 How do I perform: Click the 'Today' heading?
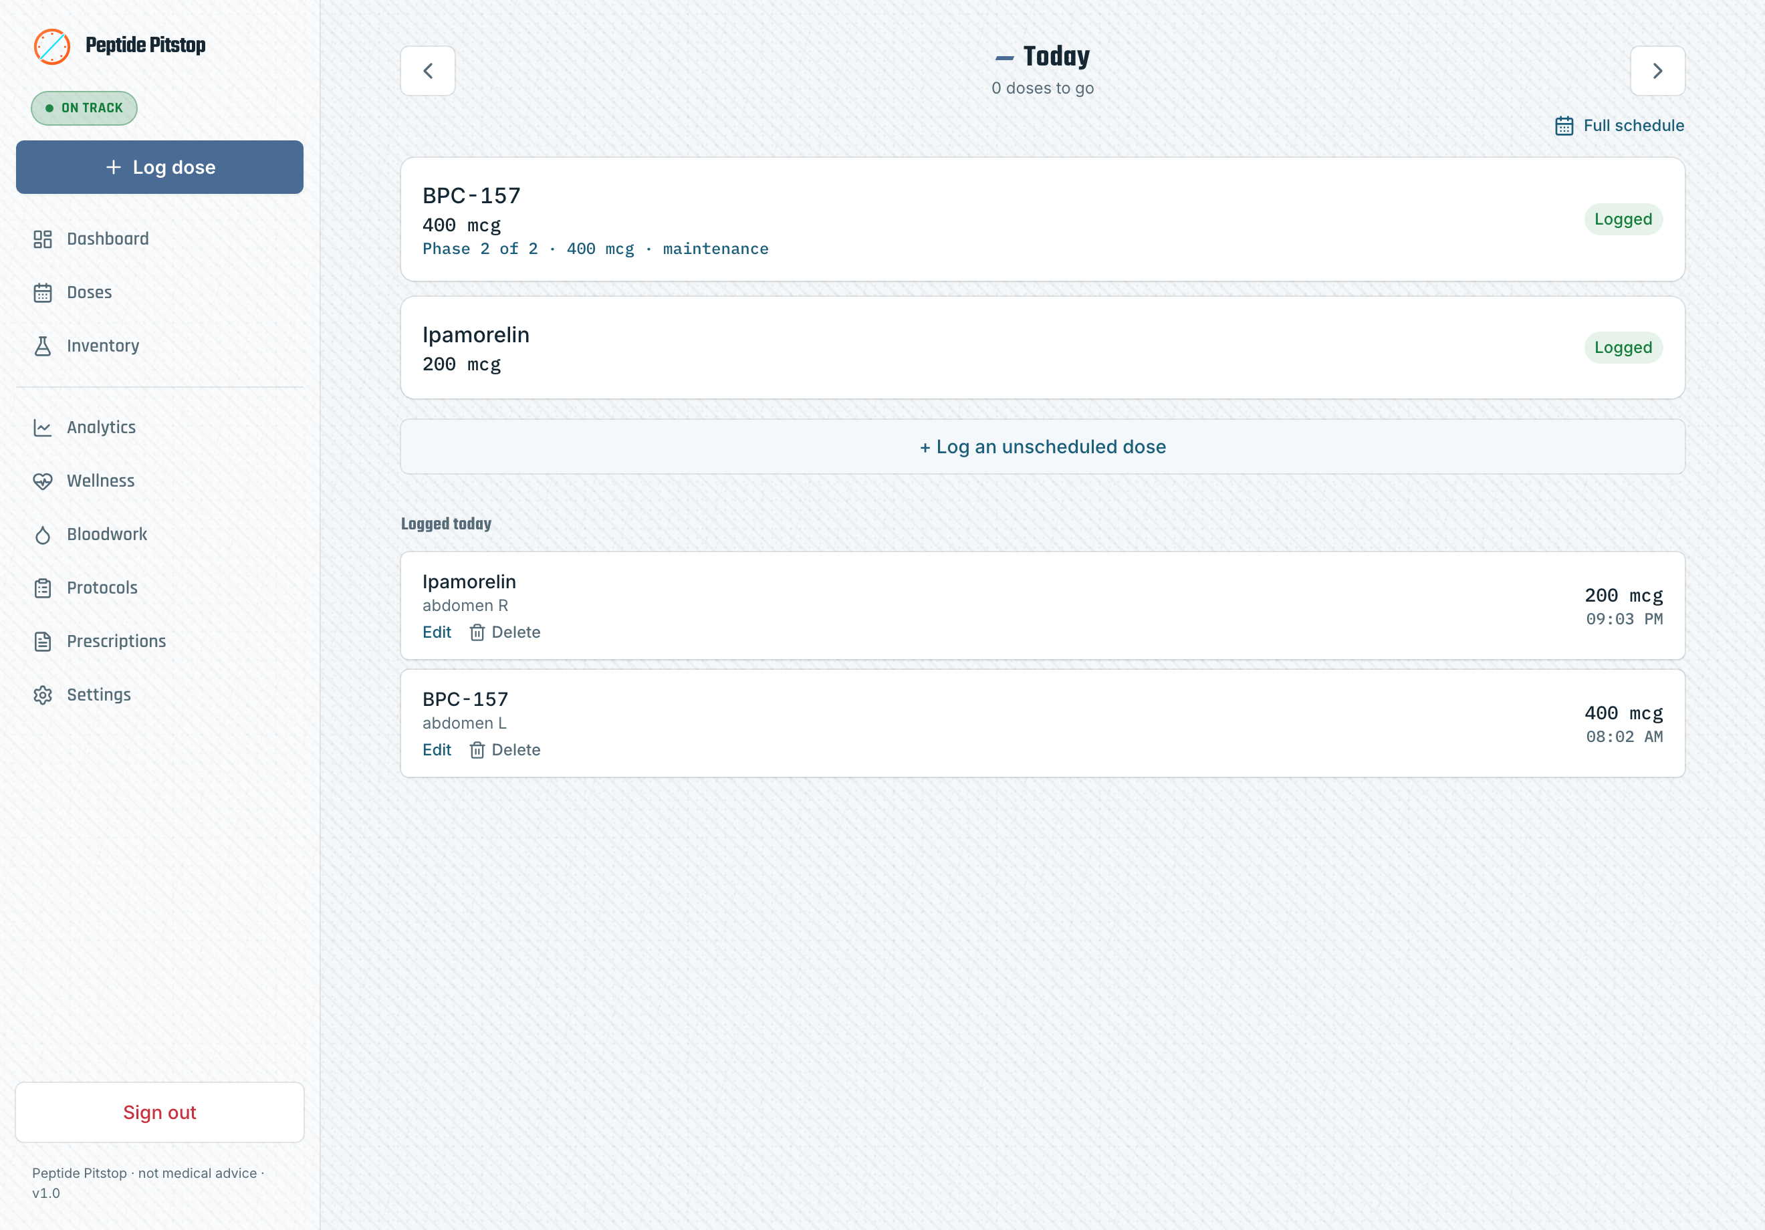pos(1056,56)
